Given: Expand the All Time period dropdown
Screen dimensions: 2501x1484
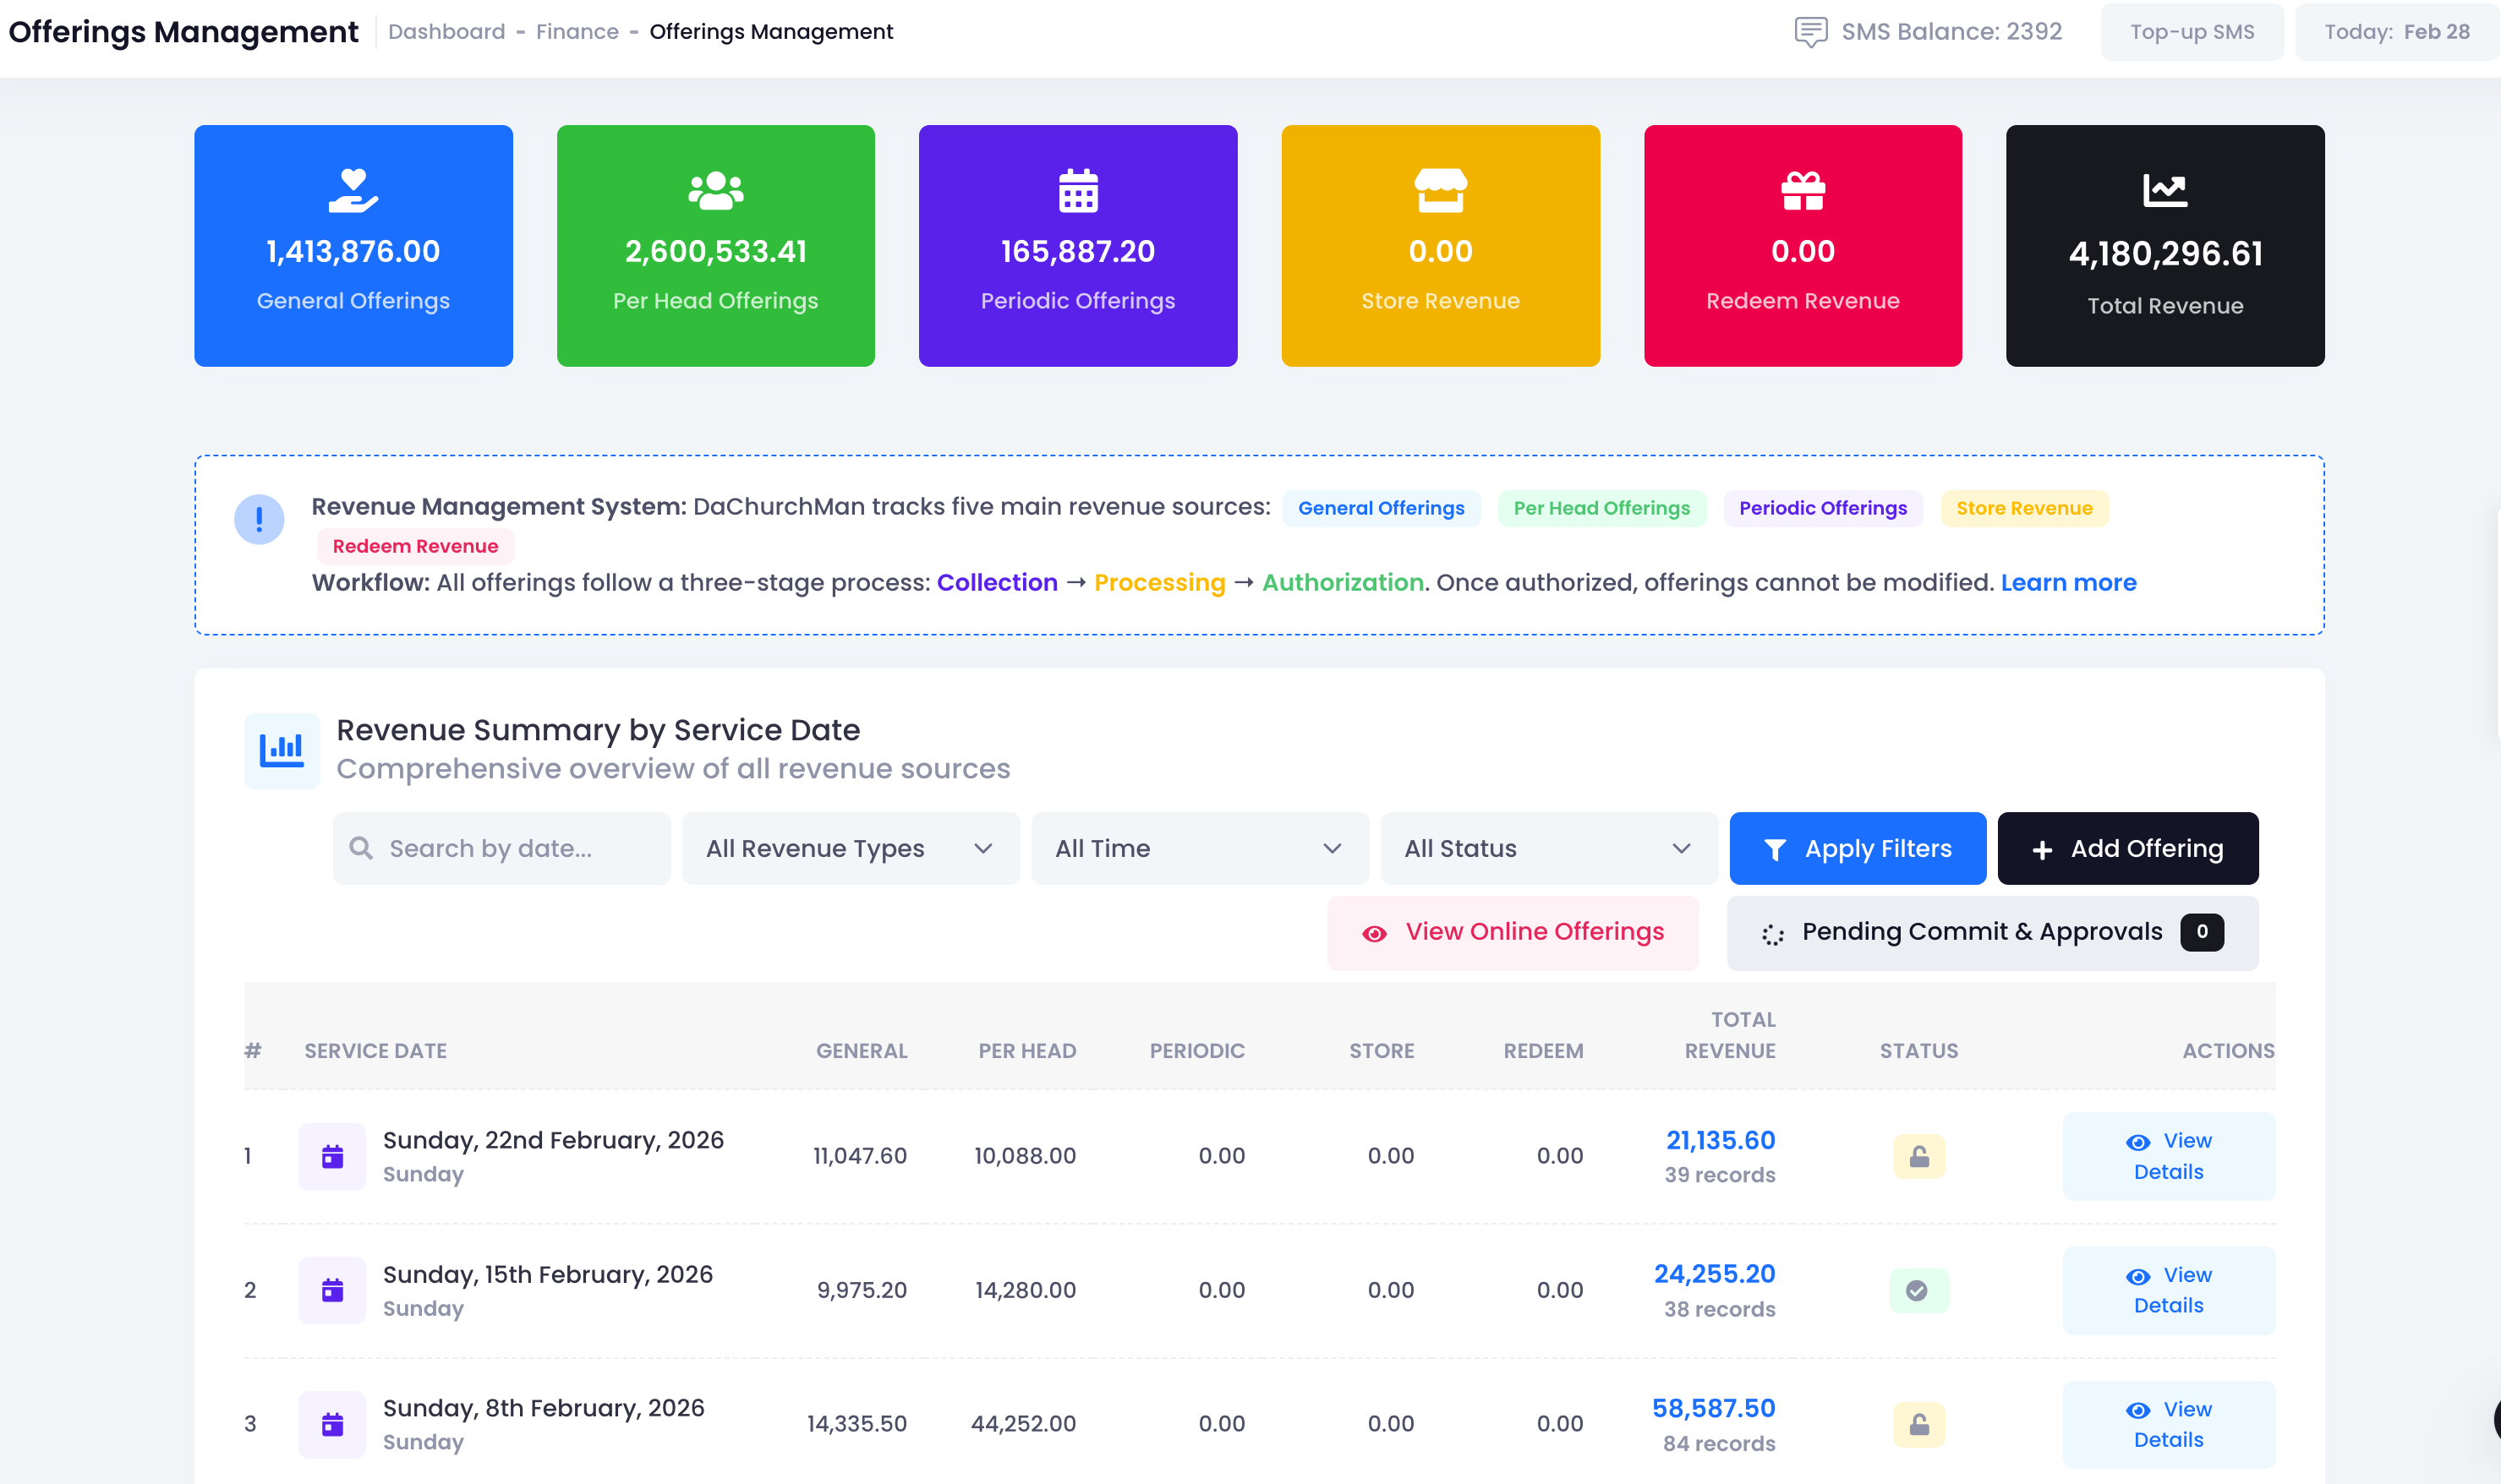Looking at the screenshot, I should (1198, 848).
